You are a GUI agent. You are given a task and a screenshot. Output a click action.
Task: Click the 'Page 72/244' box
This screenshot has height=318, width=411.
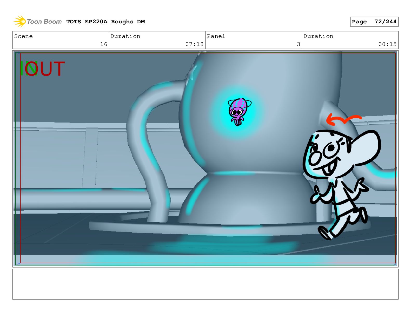[x=374, y=22]
